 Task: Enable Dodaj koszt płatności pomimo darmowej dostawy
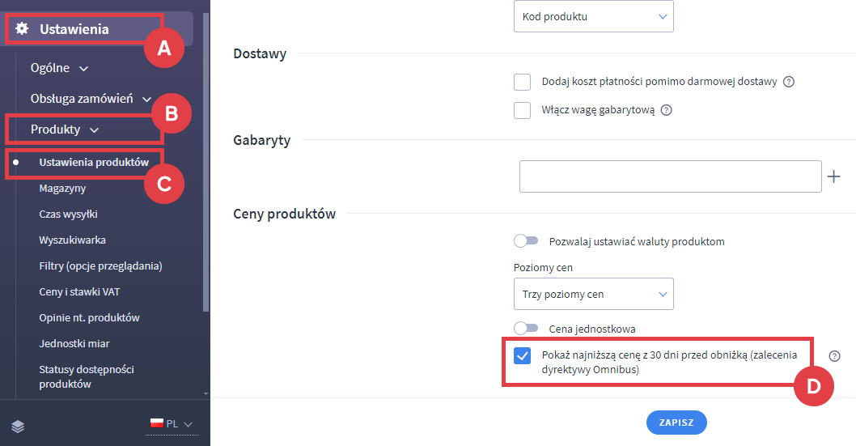click(x=522, y=82)
